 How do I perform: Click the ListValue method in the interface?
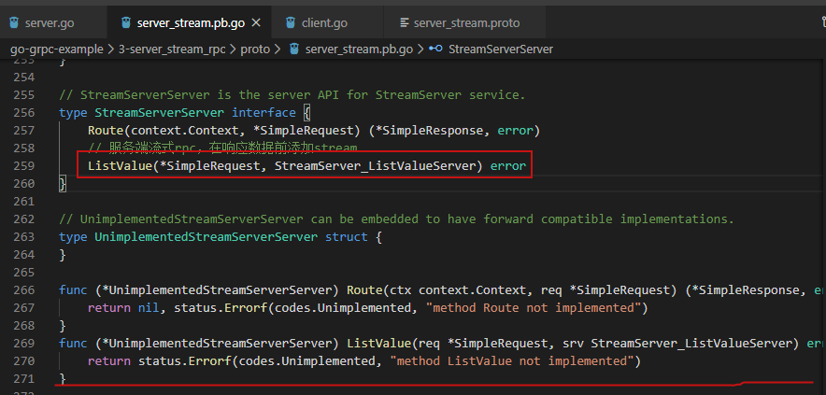(118, 166)
